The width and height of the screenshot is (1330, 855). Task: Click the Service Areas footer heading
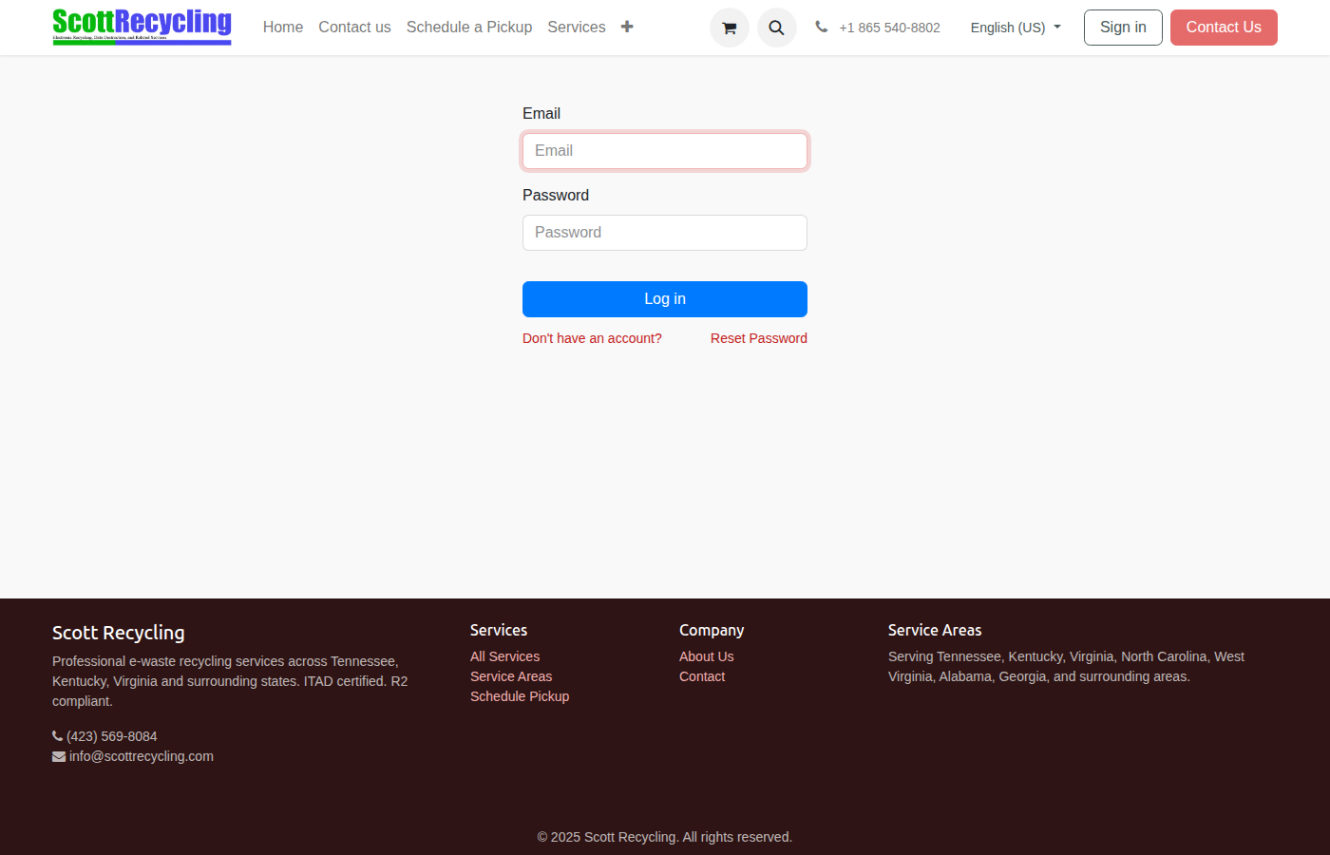(935, 630)
